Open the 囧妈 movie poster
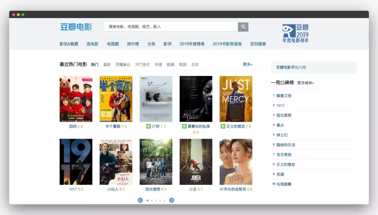 click(76, 99)
